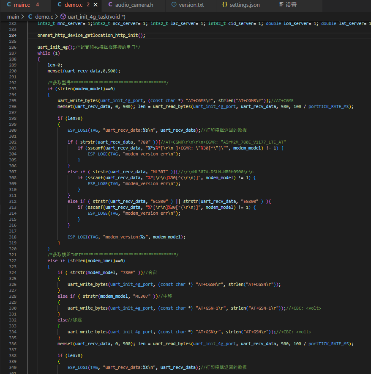
Task: Click the "780E" string on line 324
Action: point(128,272)
